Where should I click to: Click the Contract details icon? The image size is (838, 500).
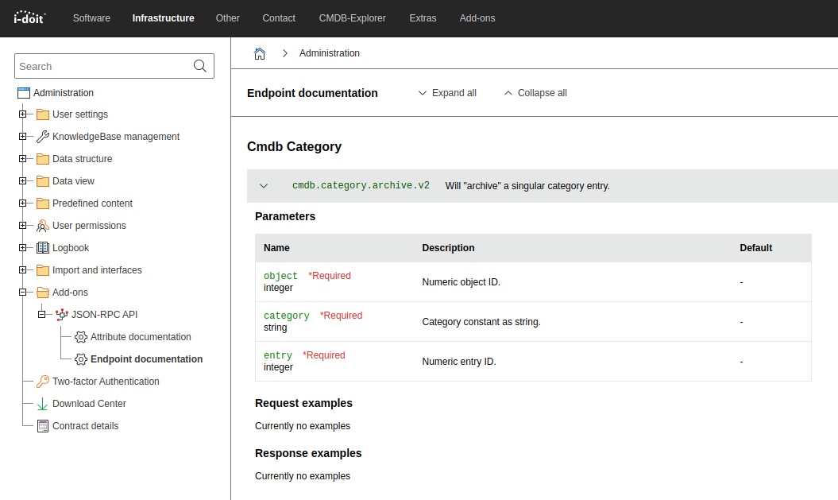[x=42, y=425]
